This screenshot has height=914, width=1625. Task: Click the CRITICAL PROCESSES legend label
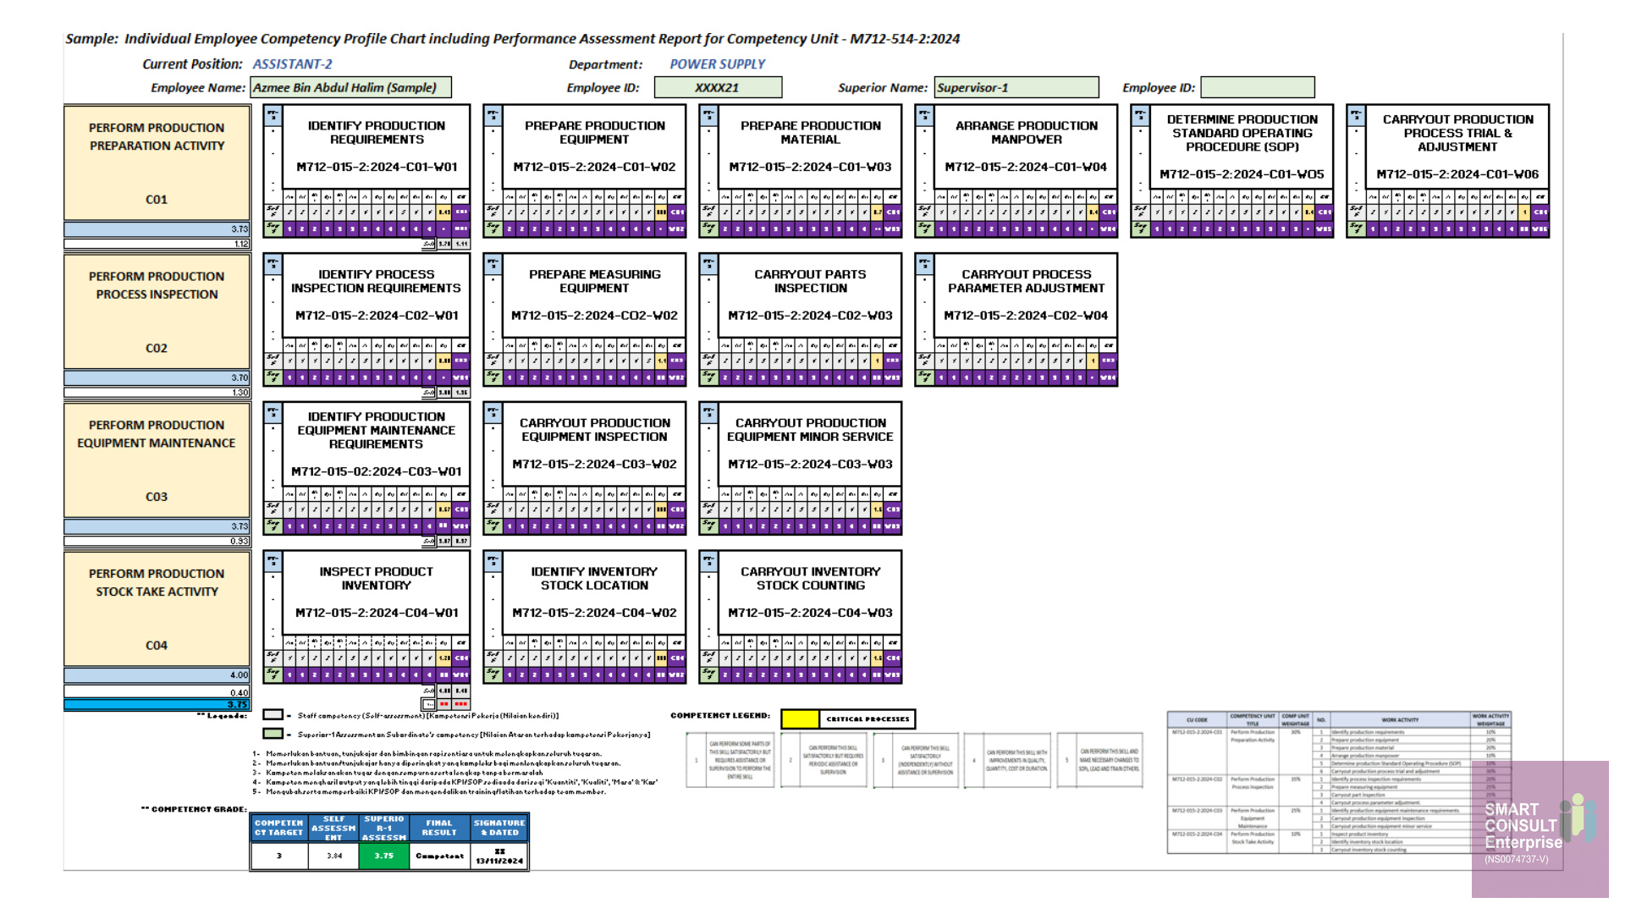tap(868, 719)
